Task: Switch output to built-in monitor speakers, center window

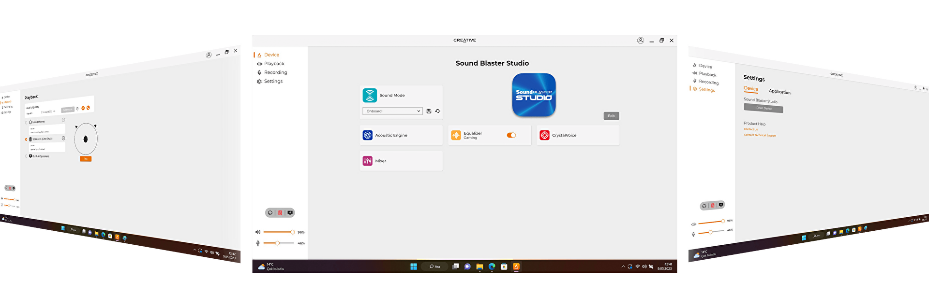Action: [290, 213]
